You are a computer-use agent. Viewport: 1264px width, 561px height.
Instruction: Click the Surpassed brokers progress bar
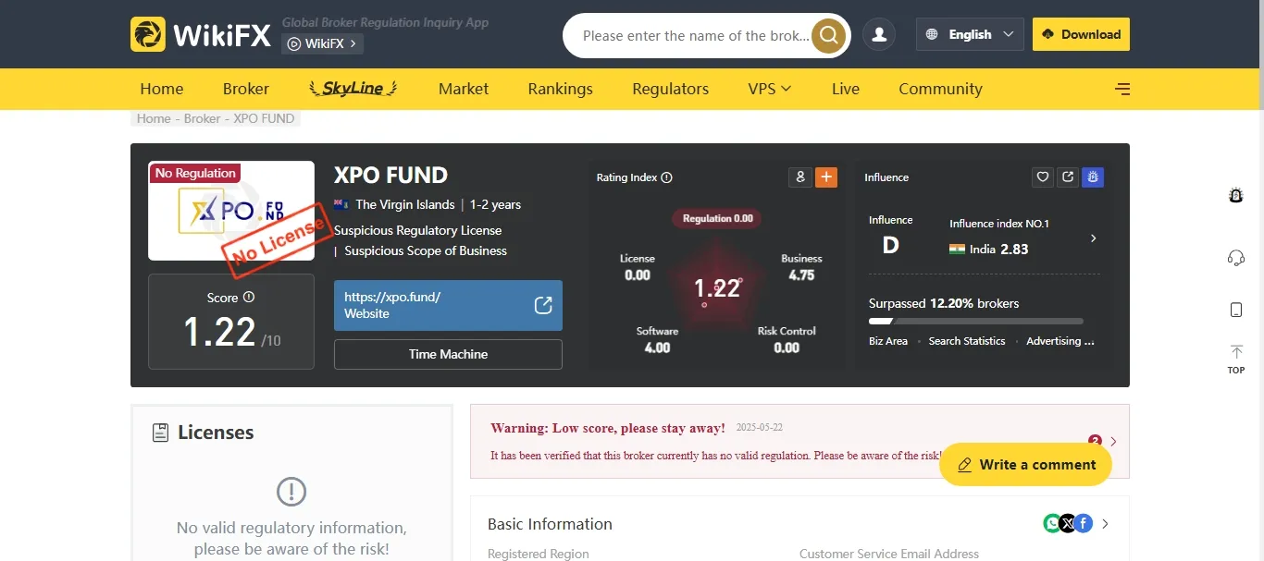click(975, 322)
